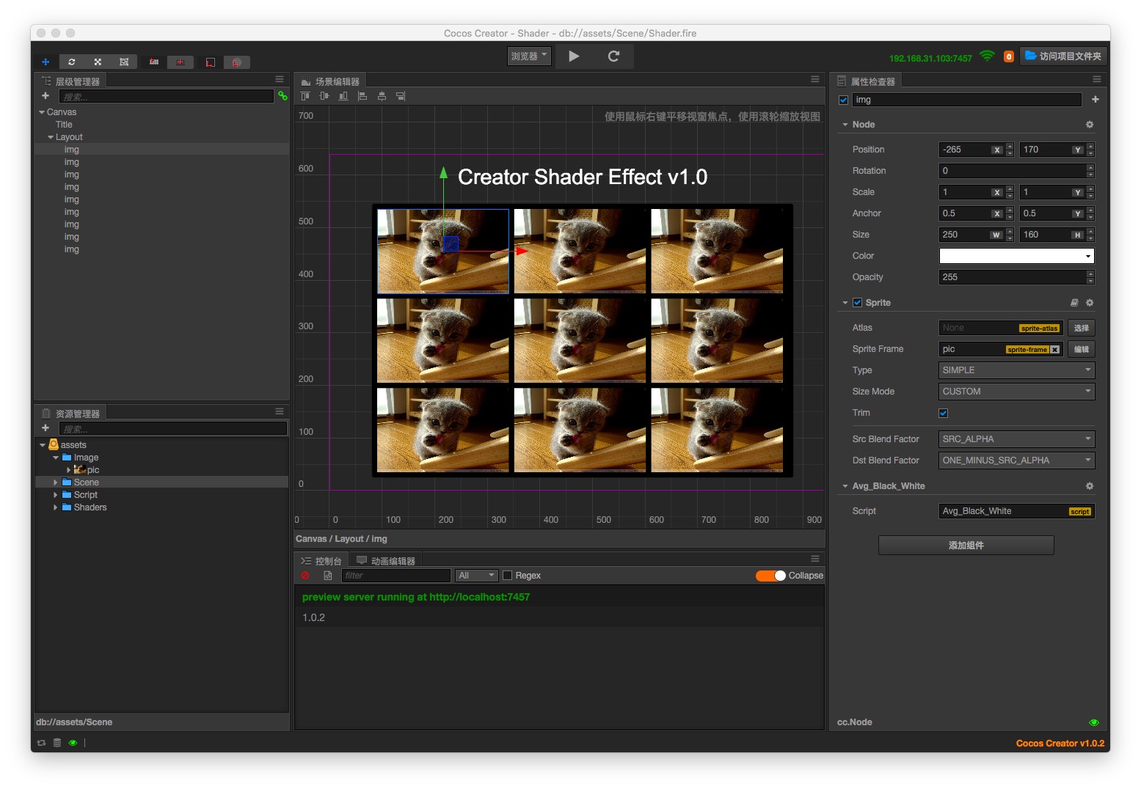
Task: Open the Size Mode CUSTOM dropdown
Action: (x=1017, y=392)
